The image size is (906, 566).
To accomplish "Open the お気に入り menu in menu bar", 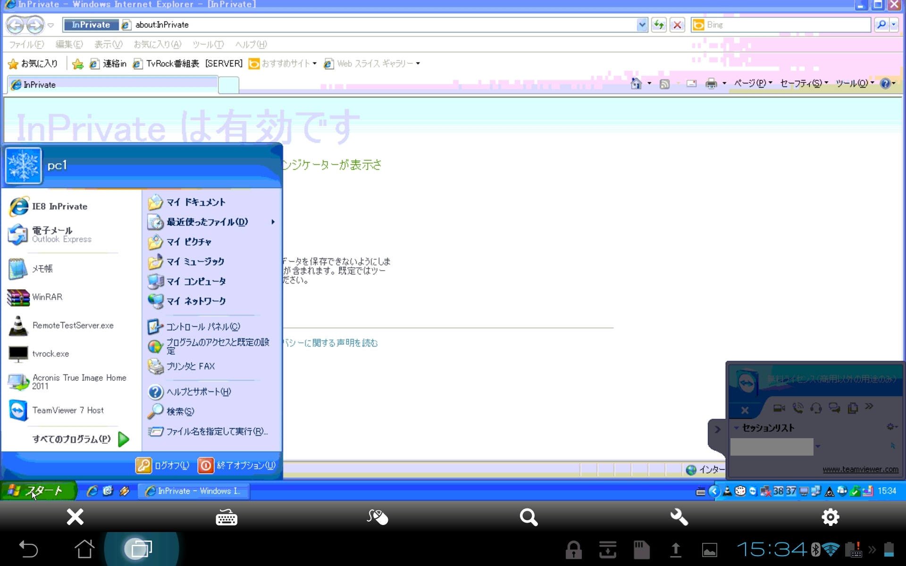I will pos(157,44).
